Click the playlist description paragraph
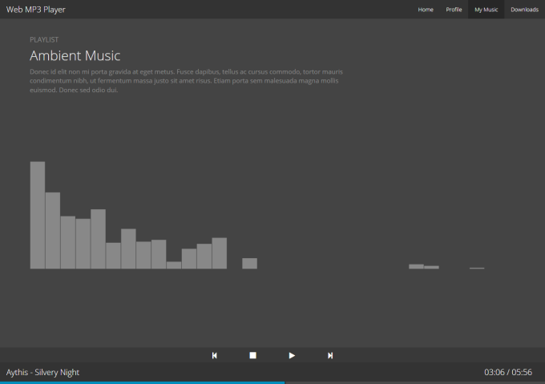Screen dimensions: 545x384 click(186, 81)
